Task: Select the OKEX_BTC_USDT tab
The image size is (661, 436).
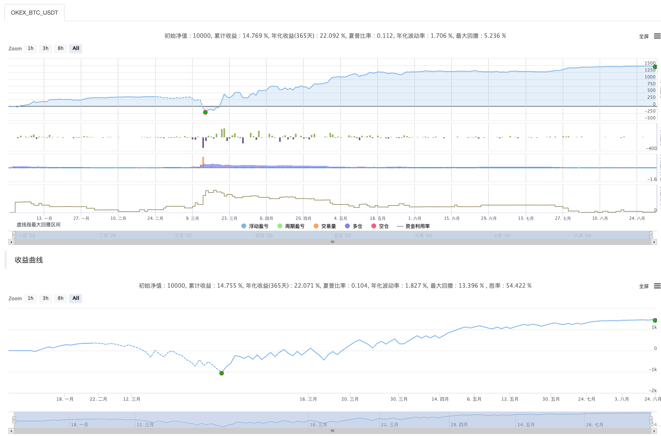Action: [35, 13]
